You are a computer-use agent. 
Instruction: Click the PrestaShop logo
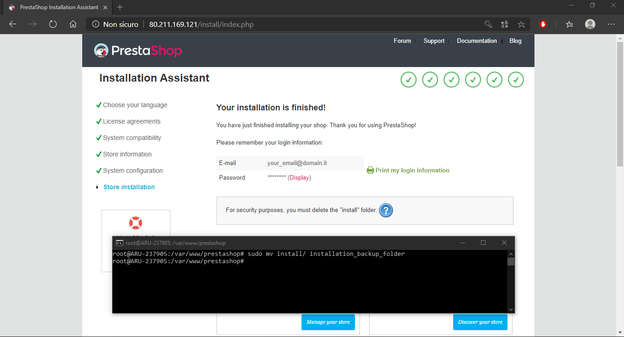[x=137, y=51]
